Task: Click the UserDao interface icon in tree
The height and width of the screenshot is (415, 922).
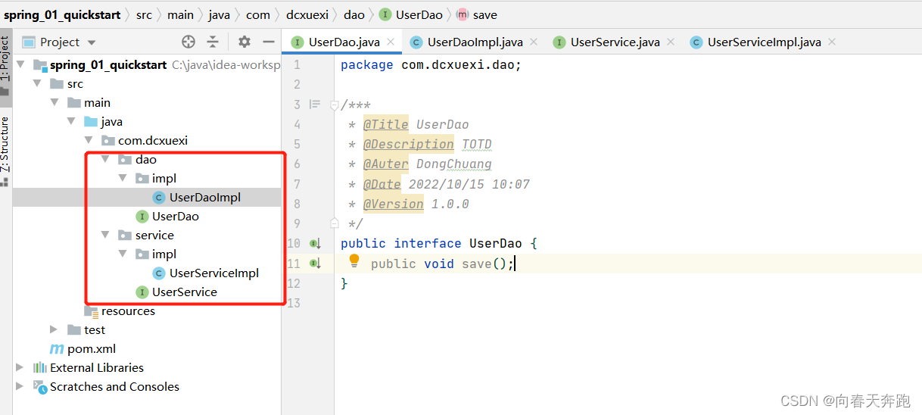Action: click(x=142, y=217)
